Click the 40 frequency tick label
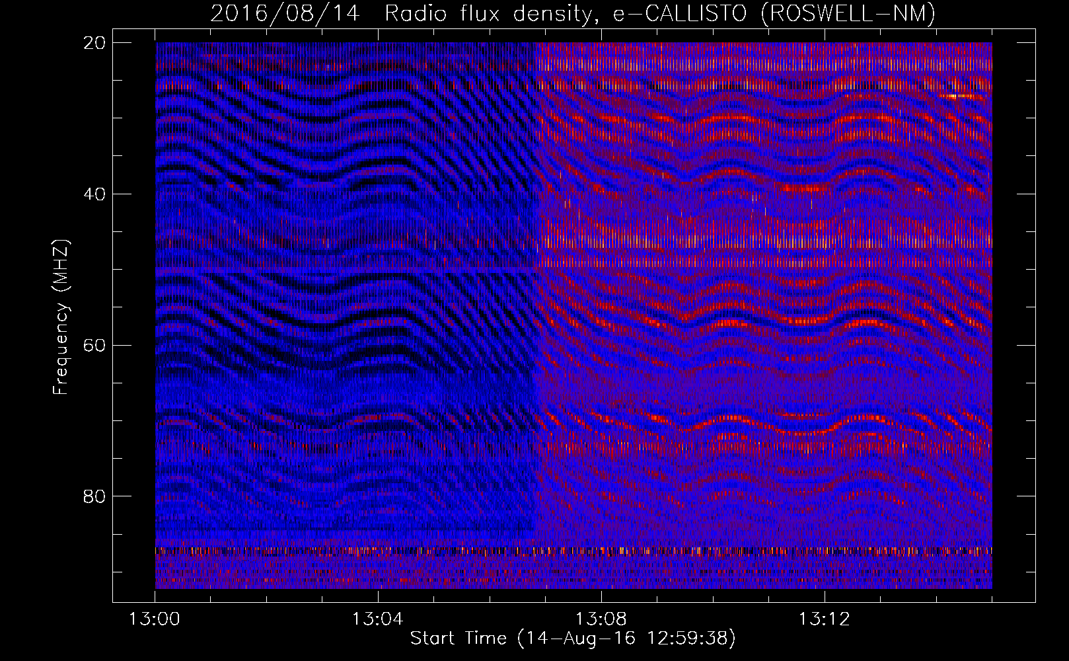Screen dimensions: 1069x661 pos(94,194)
